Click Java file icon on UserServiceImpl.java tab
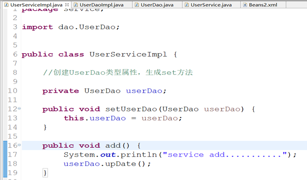Viewport: 307px width, 180px height. coord(6,5)
